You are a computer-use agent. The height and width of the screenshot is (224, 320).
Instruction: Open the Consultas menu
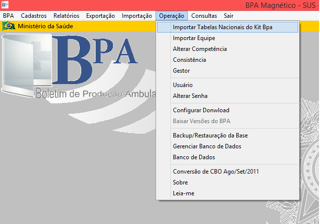click(204, 16)
